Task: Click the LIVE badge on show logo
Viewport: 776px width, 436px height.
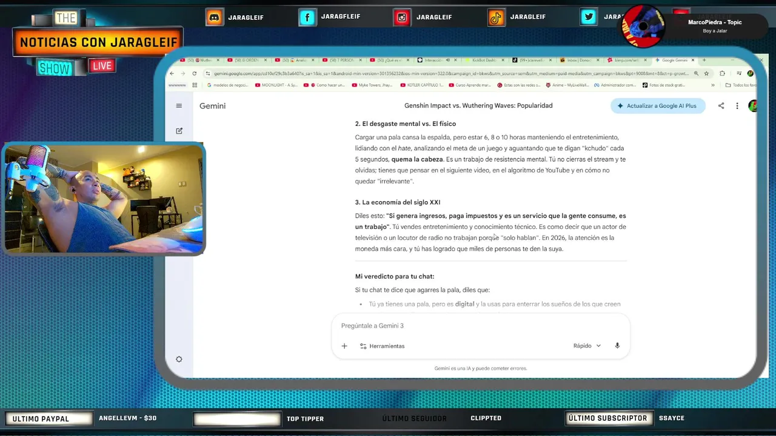Action: [102, 66]
